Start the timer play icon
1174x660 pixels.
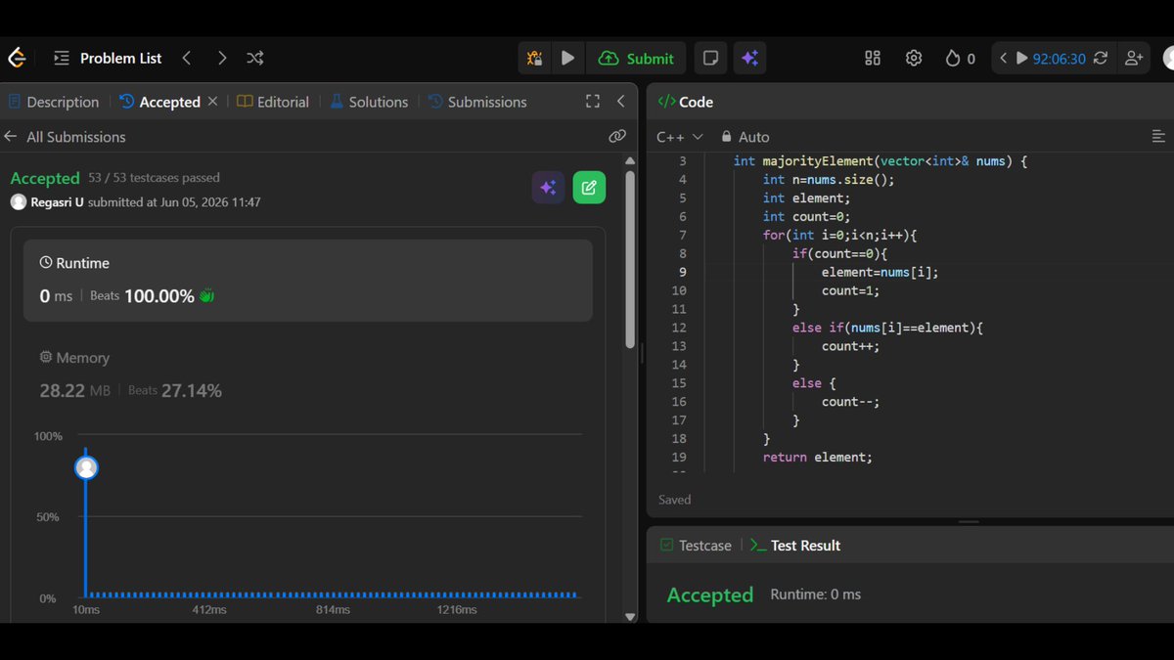click(x=1021, y=59)
